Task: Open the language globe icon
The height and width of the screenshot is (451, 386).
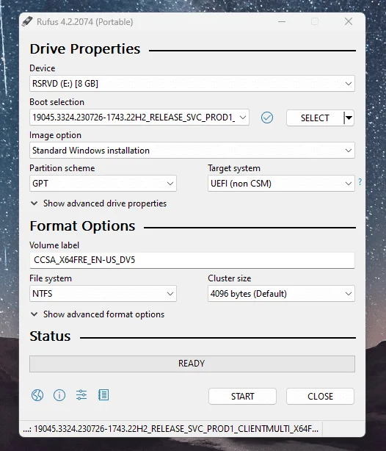Action: pyautogui.click(x=37, y=395)
